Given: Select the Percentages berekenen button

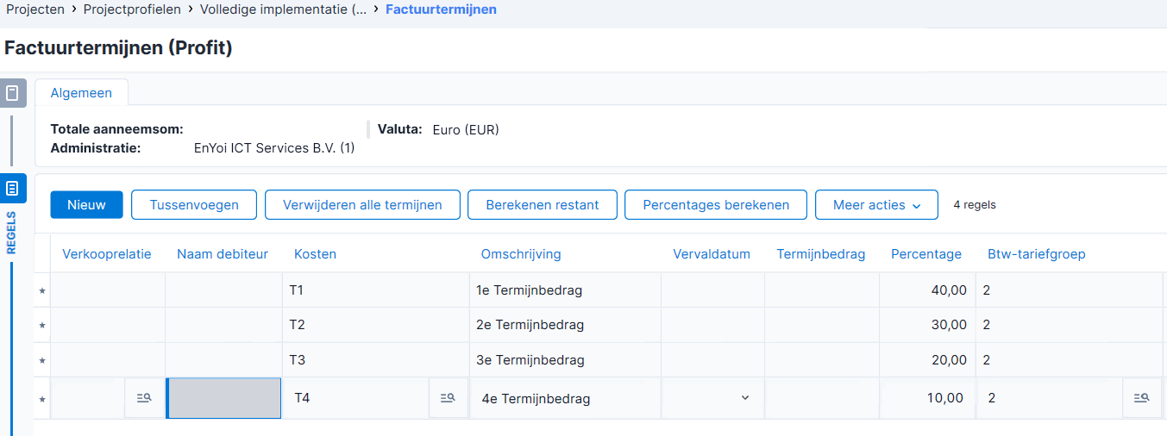Looking at the screenshot, I should (x=716, y=205).
